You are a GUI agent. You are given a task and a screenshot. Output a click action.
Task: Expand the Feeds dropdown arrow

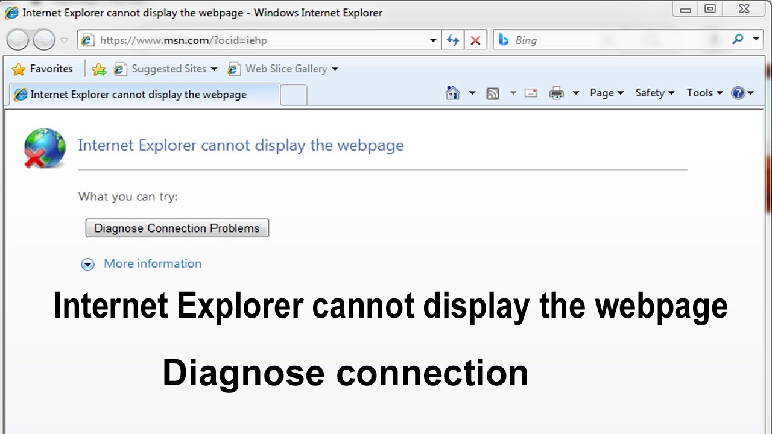tap(513, 93)
